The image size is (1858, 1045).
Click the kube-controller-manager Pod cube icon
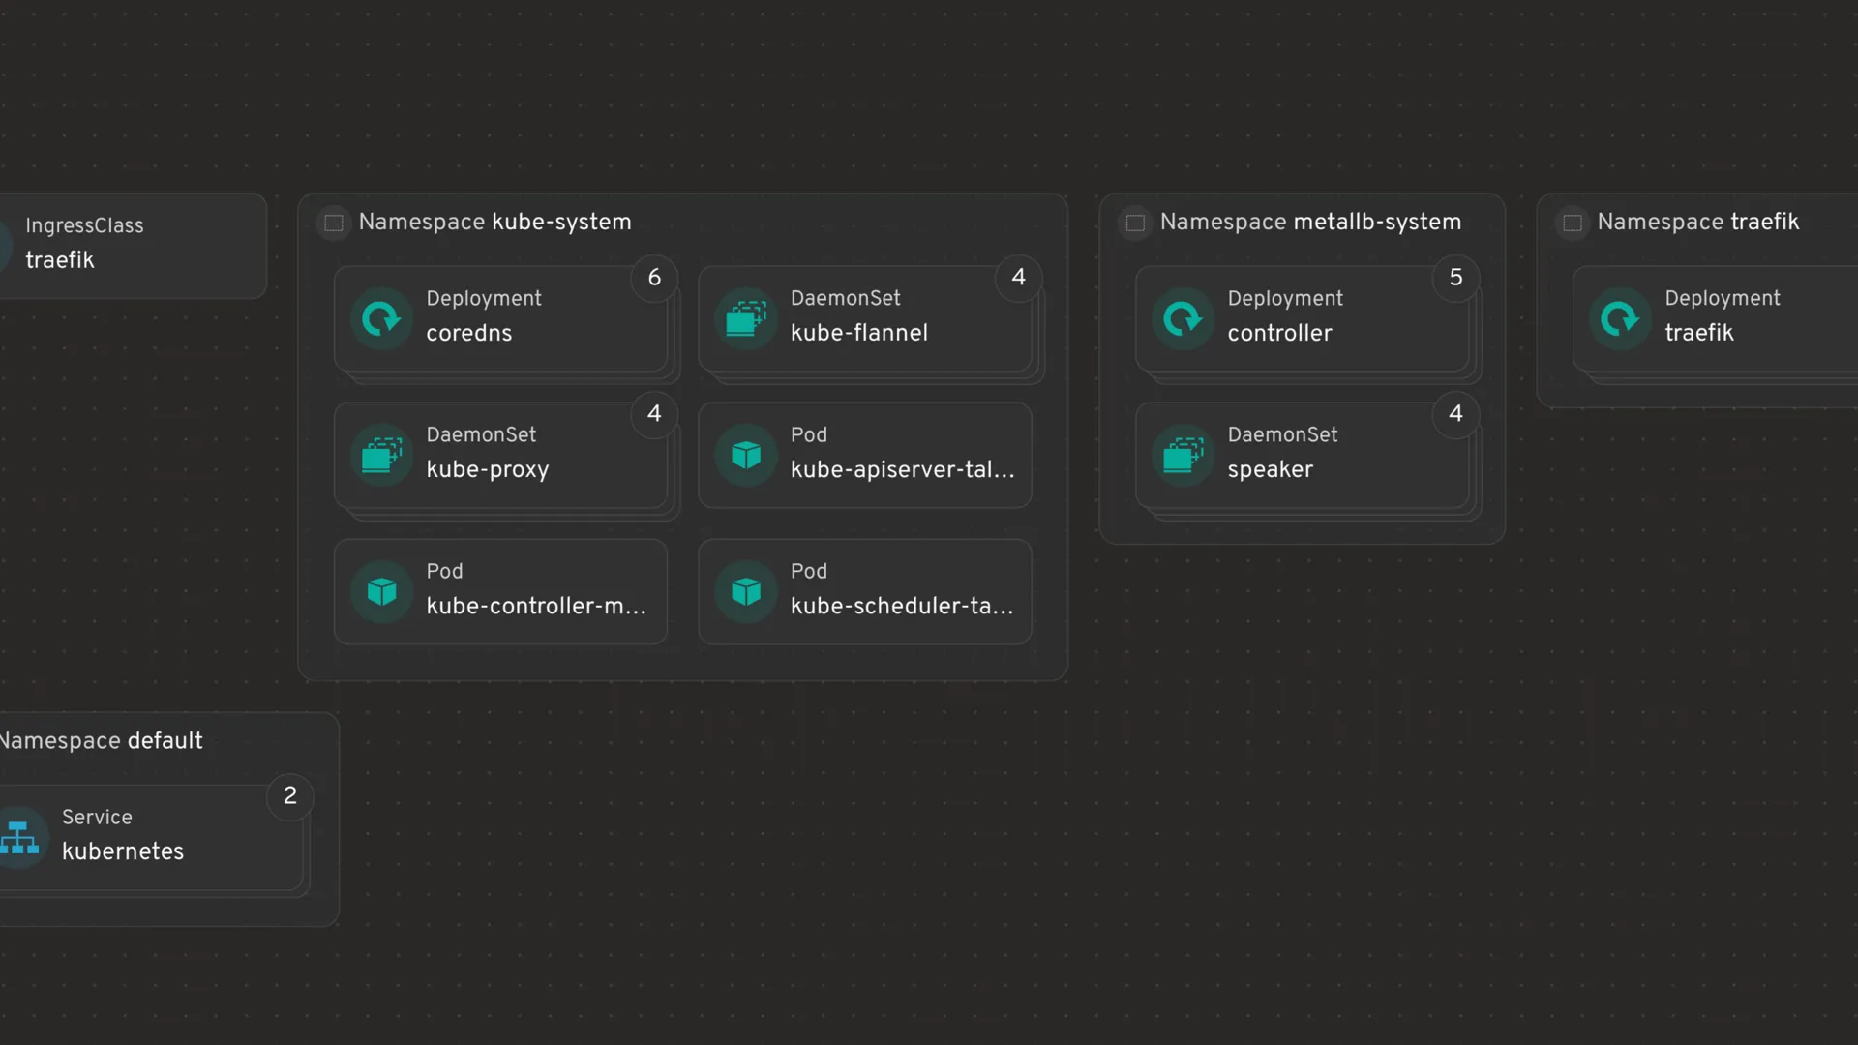click(381, 590)
